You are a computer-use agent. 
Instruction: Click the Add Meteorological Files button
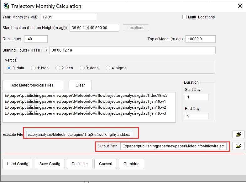click(x=33, y=85)
